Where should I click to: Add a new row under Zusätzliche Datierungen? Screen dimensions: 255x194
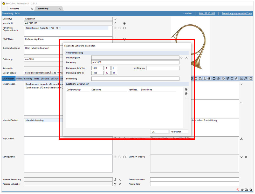click(x=186, y=89)
